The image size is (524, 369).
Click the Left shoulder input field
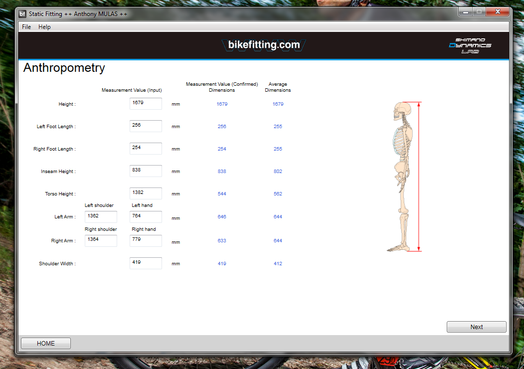pos(101,216)
